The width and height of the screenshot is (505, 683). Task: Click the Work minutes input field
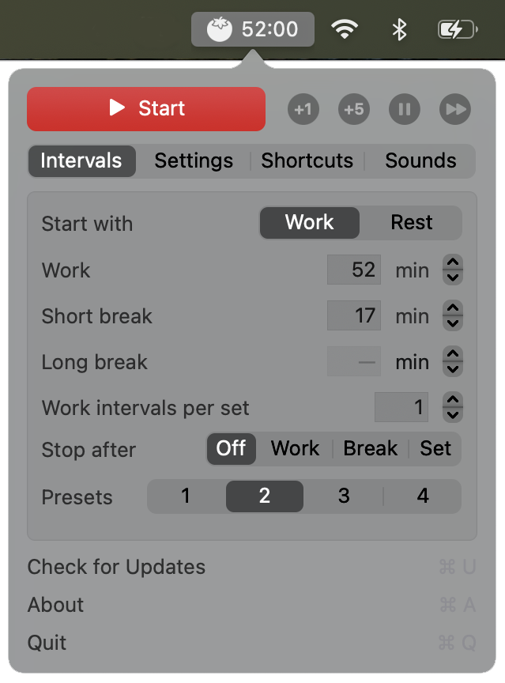354,270
